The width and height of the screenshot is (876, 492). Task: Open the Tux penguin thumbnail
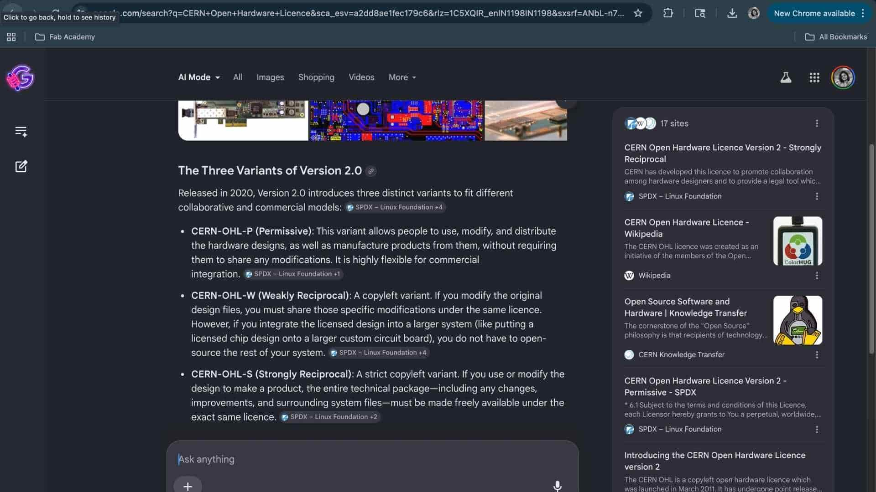798,320
